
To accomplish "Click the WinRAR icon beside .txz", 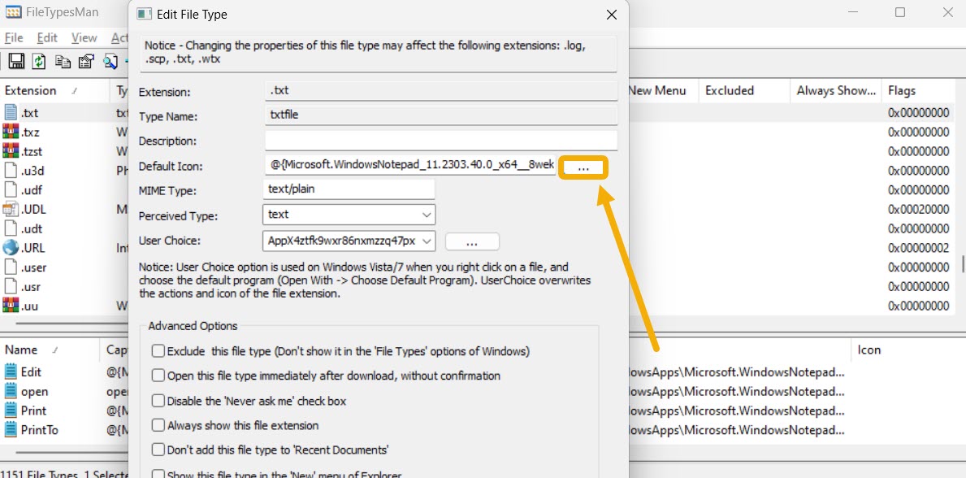I will point(10,132).
